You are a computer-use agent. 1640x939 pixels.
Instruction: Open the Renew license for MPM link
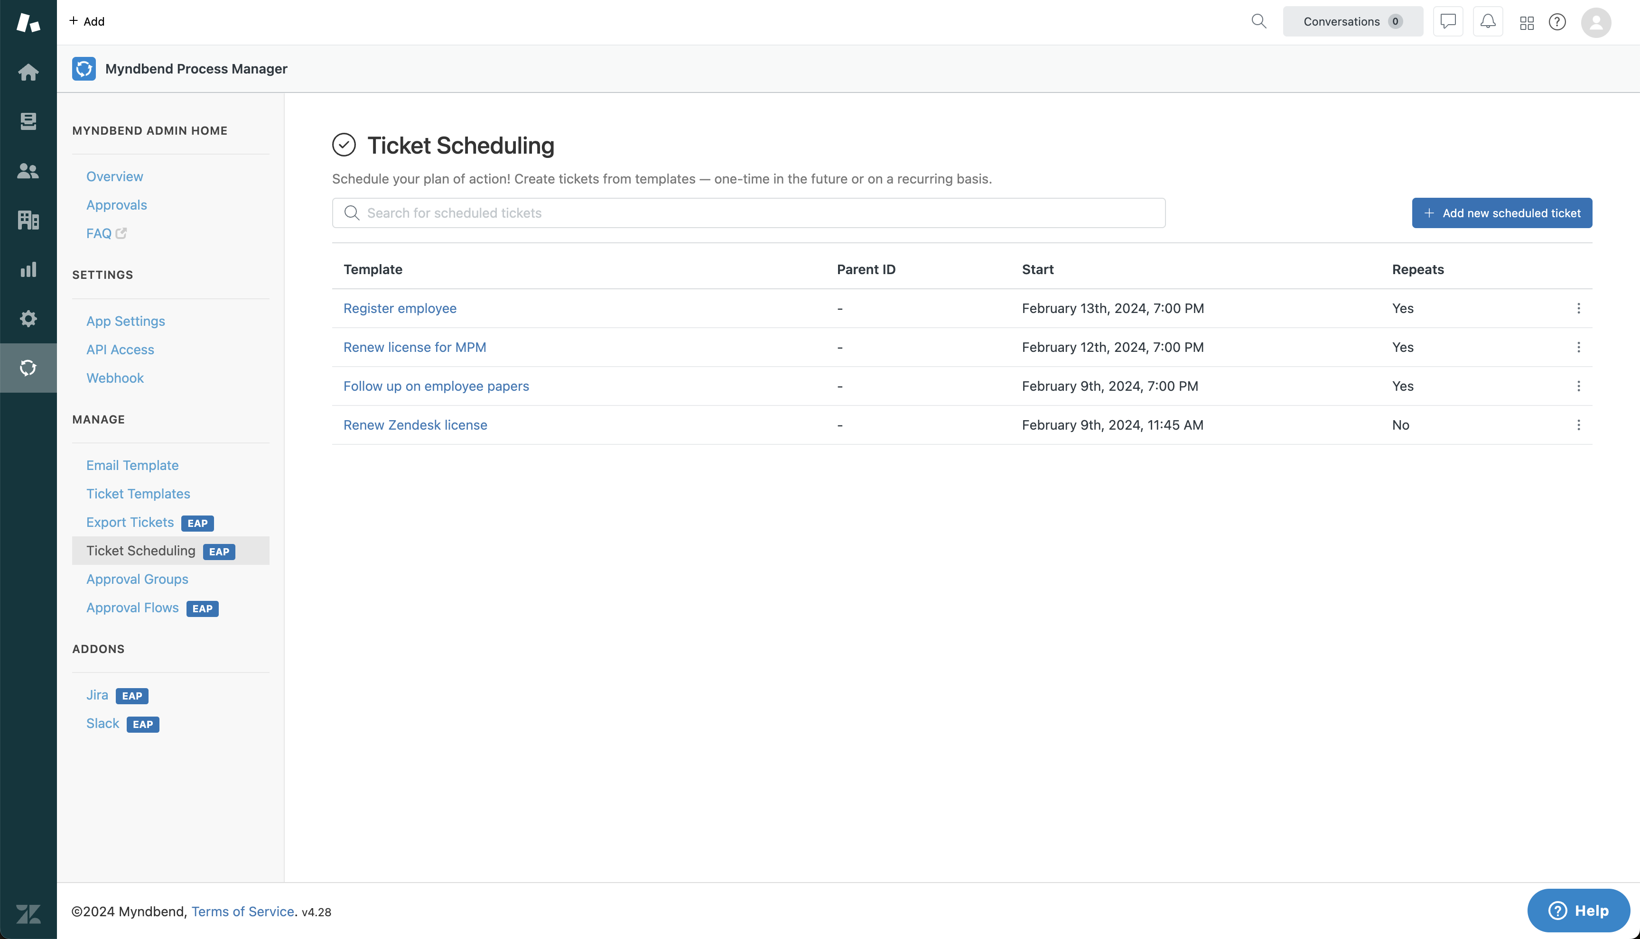click(415, 347)
